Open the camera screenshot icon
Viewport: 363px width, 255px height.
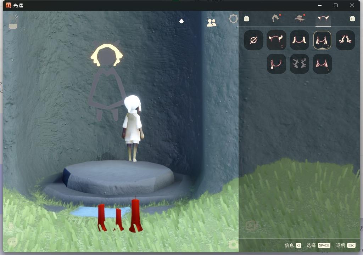[233, 244]
